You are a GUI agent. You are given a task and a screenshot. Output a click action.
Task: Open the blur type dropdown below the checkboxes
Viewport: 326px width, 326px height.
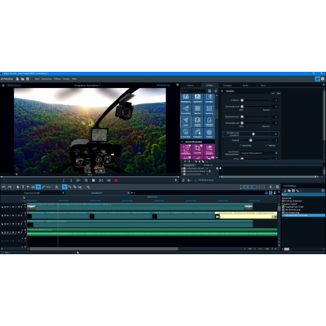[x=259, y=153]
